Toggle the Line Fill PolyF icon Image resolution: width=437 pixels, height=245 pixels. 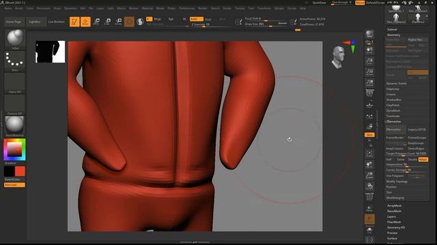click(x=369, y=197)
